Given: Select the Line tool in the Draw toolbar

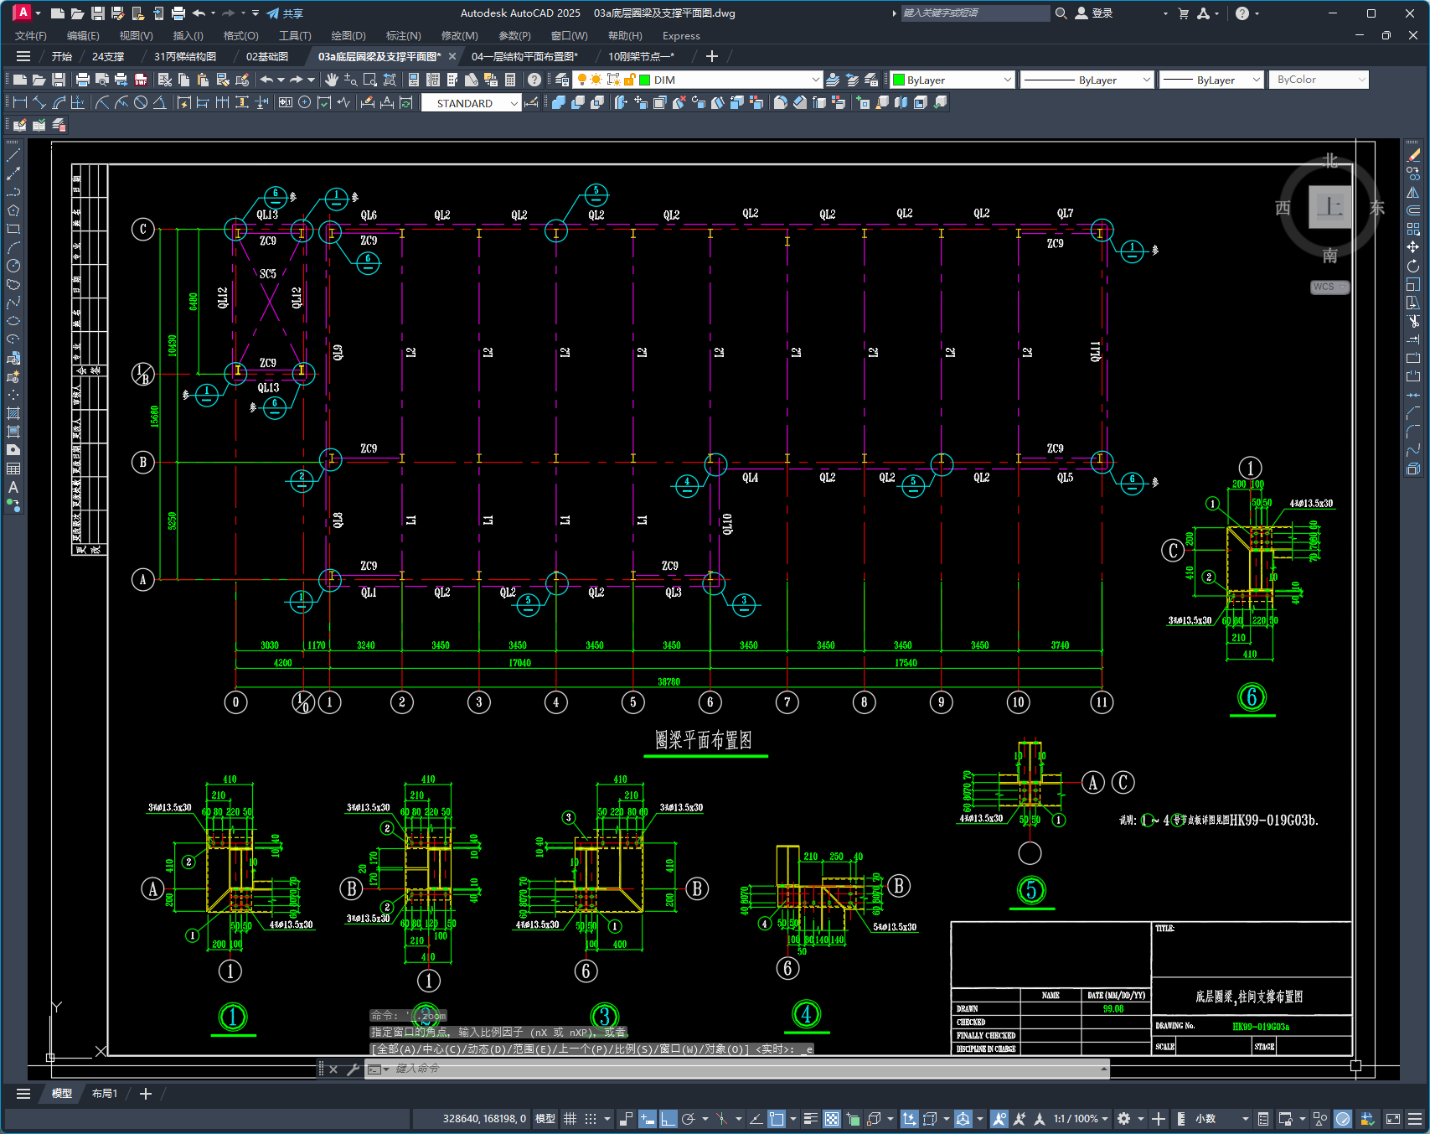Looking at the screenshot, I should pyautogui.click(x=13, y=155).
